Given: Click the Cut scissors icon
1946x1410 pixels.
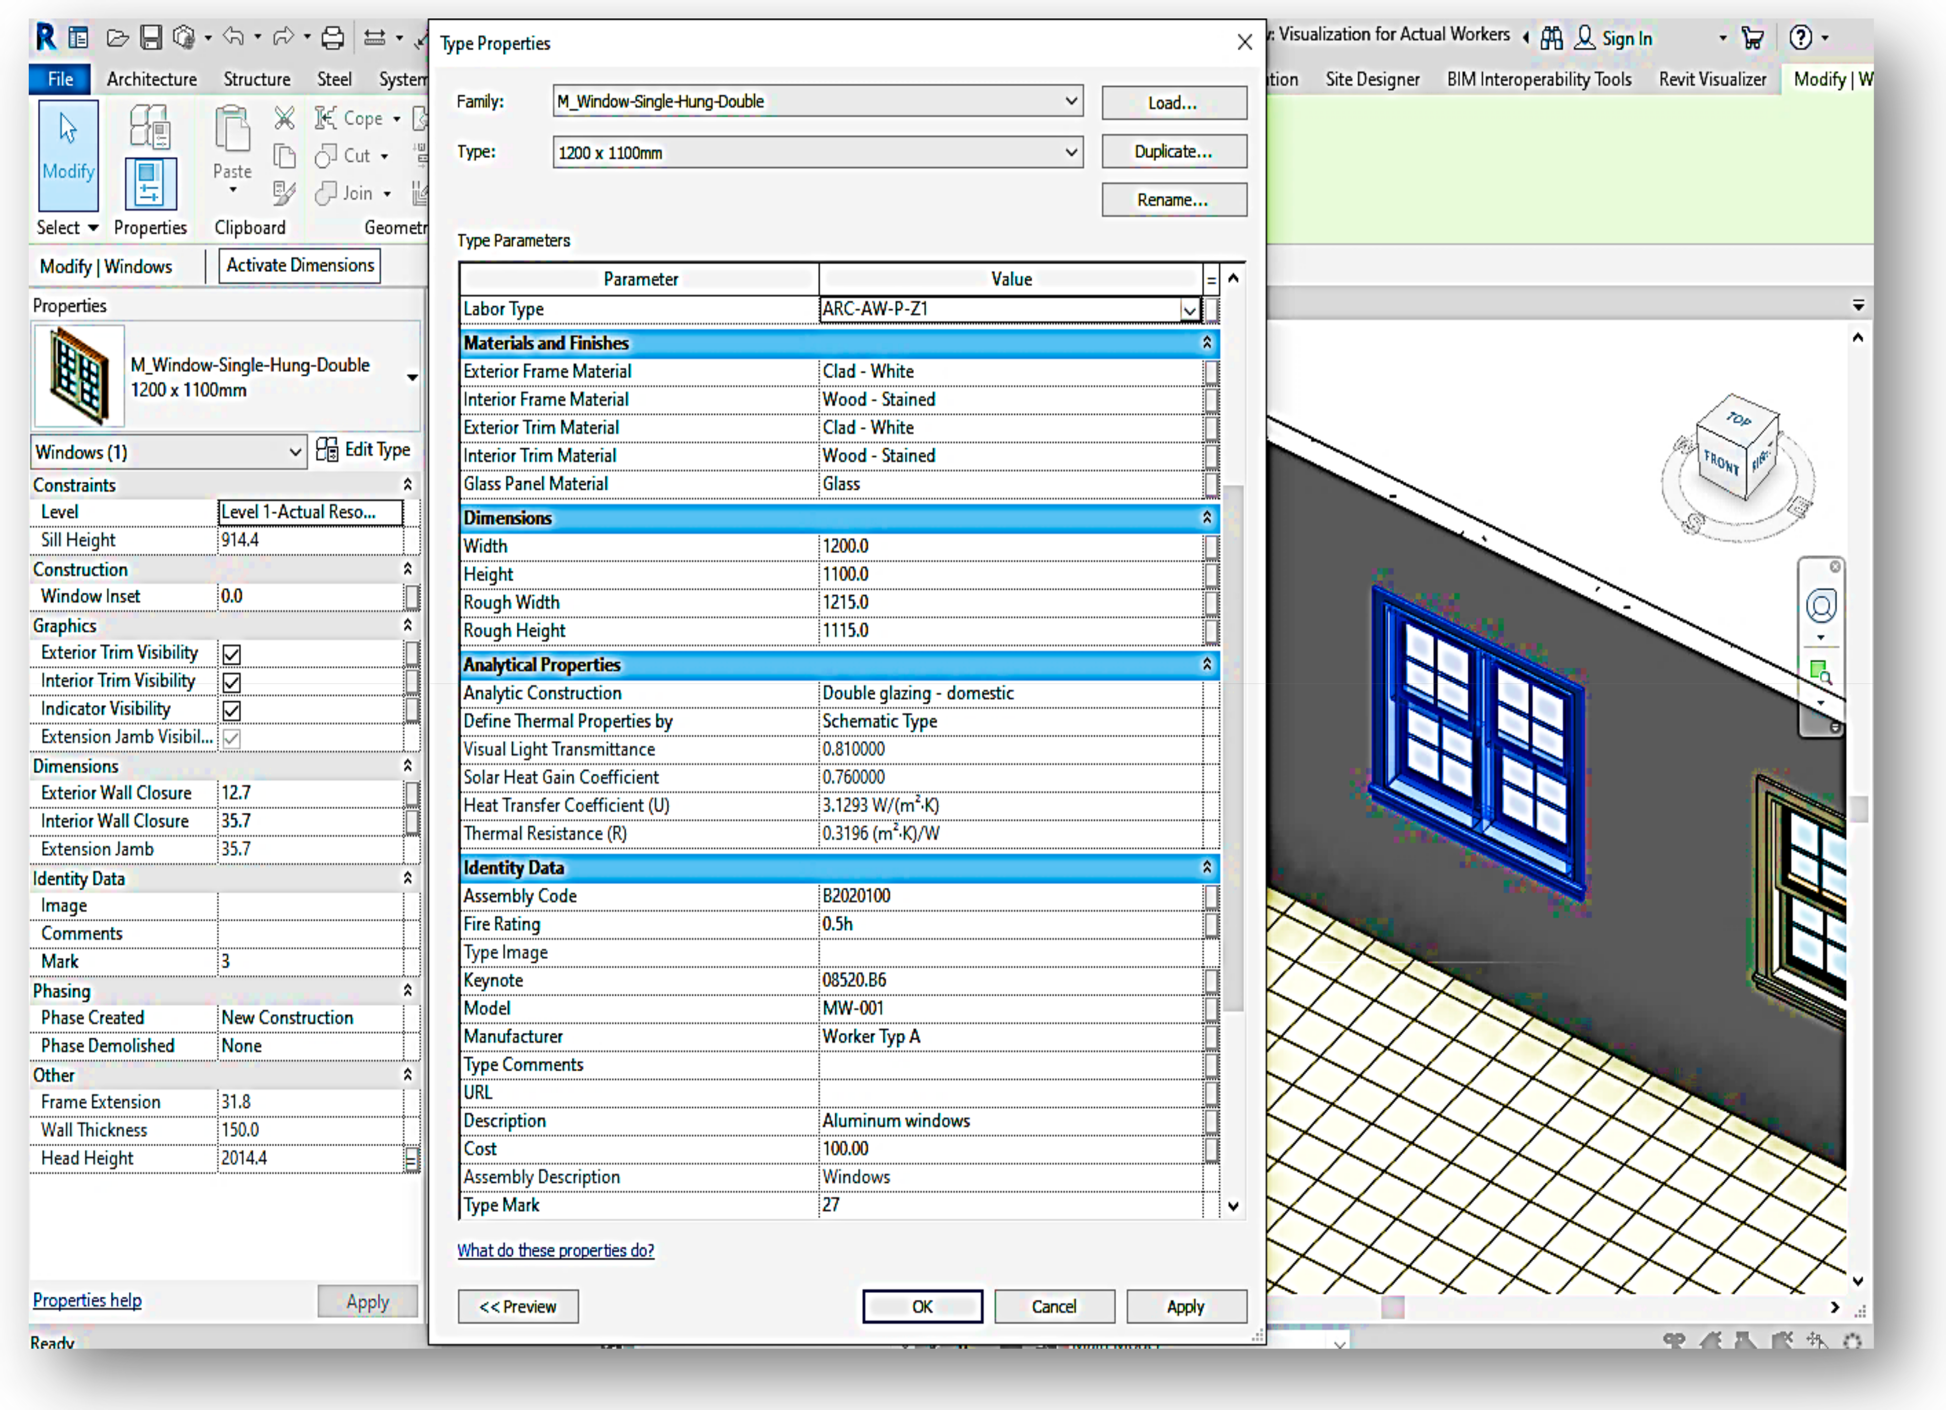Looking at the screenshot, I should tap(284, 117).
